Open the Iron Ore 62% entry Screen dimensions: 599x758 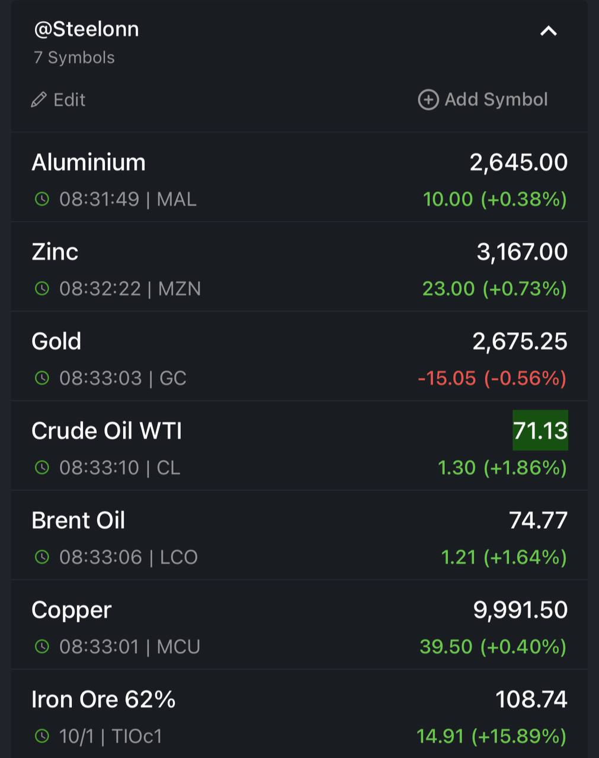point(299,714)
